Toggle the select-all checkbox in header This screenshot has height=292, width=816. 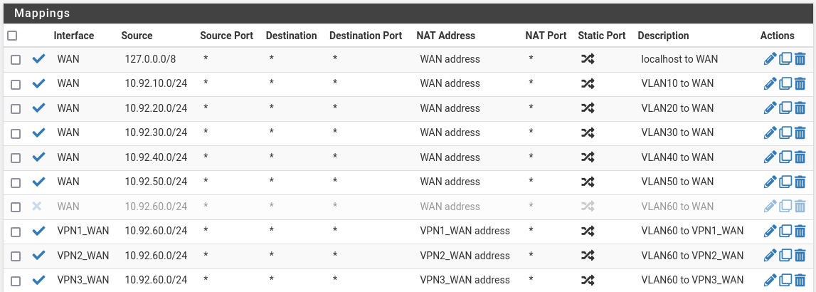click(11, 36)
